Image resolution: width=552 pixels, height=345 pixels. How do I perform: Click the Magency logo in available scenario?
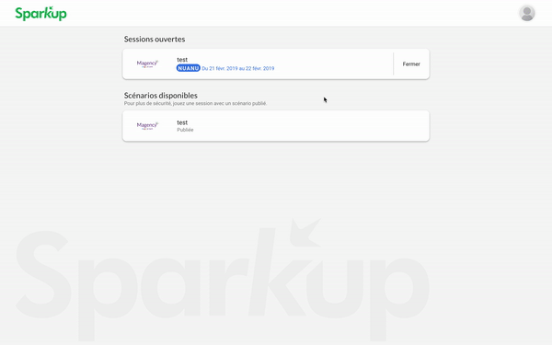click(x=147, y=126)
